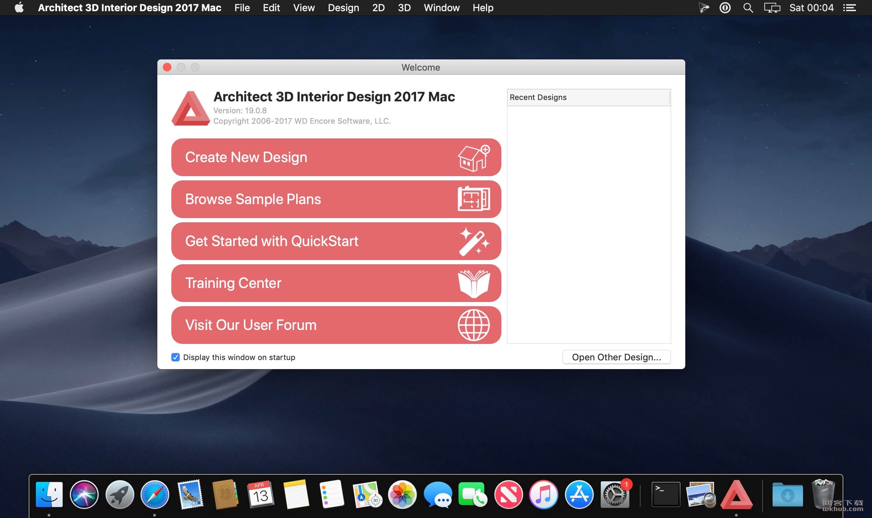Open the 2D menu

(x=378, y=8)
